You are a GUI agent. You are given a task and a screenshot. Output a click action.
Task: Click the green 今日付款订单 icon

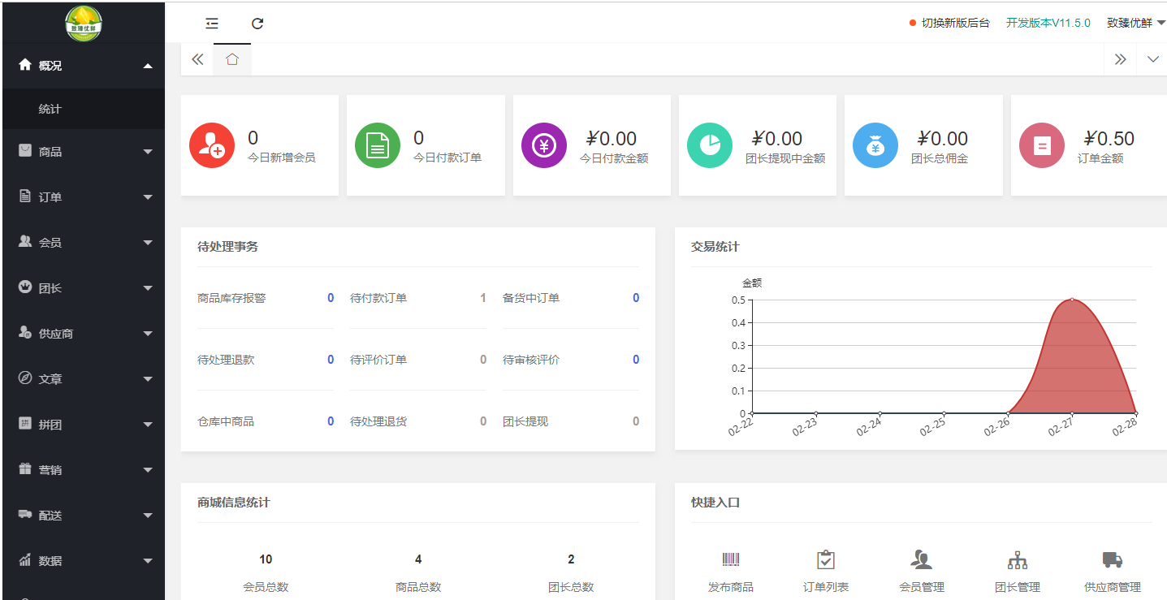(378, 145)
